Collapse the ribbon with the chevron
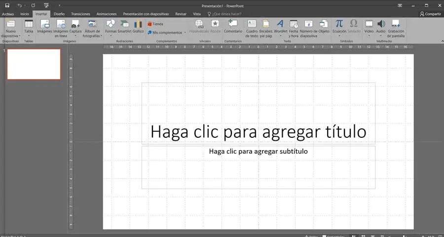The height and width of the screenshot is (237, 444). click(x=442, y=41)
